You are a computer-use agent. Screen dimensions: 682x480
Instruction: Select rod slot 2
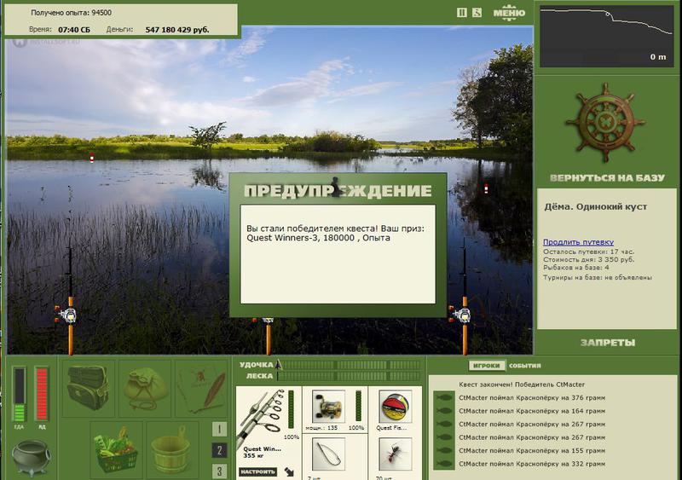coord(219,450)
